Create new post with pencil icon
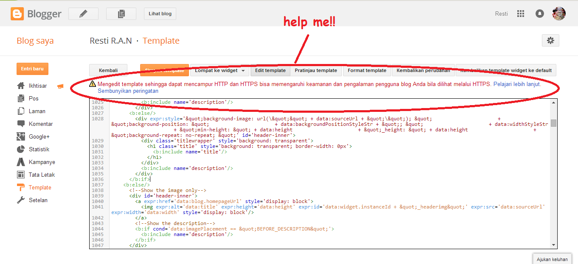 pos(83,14)
